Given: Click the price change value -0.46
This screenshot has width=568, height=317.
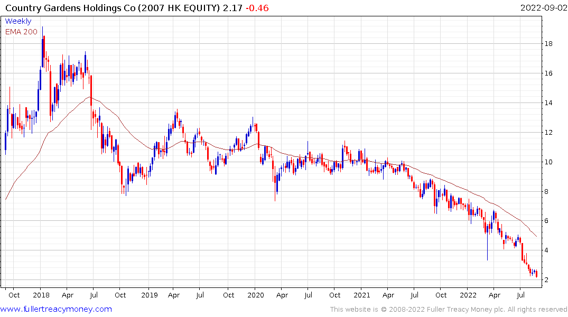Looking at the screenshot, I should pos(257,7).
